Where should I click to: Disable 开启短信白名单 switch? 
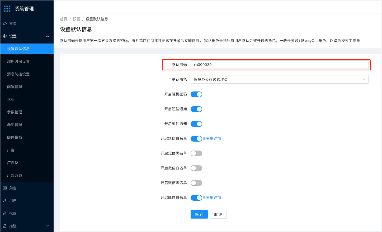[x=196, y=139]
